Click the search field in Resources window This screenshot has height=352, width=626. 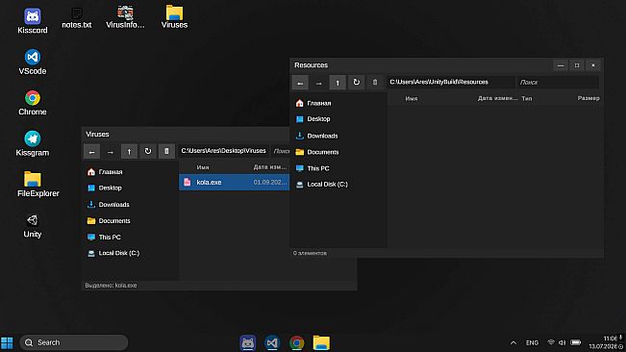558,82
